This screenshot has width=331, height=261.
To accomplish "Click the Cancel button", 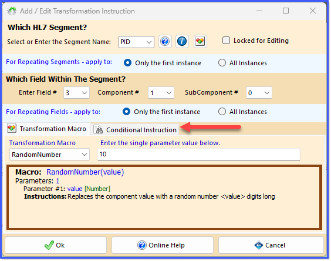I will pos(271,245).
